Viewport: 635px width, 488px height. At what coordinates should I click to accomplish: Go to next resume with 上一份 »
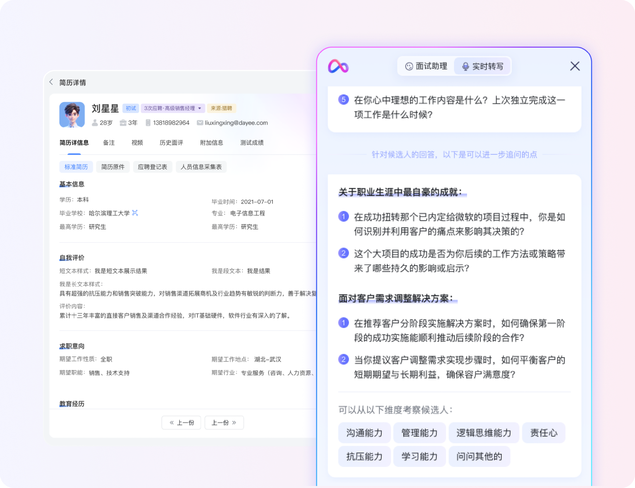click(224, 423)
